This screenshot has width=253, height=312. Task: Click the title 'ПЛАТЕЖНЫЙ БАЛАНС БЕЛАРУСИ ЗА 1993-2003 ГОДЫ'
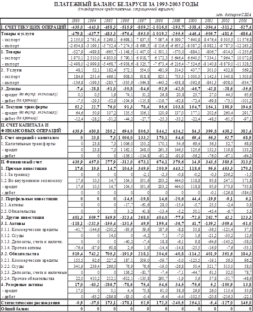click(126, 4)
